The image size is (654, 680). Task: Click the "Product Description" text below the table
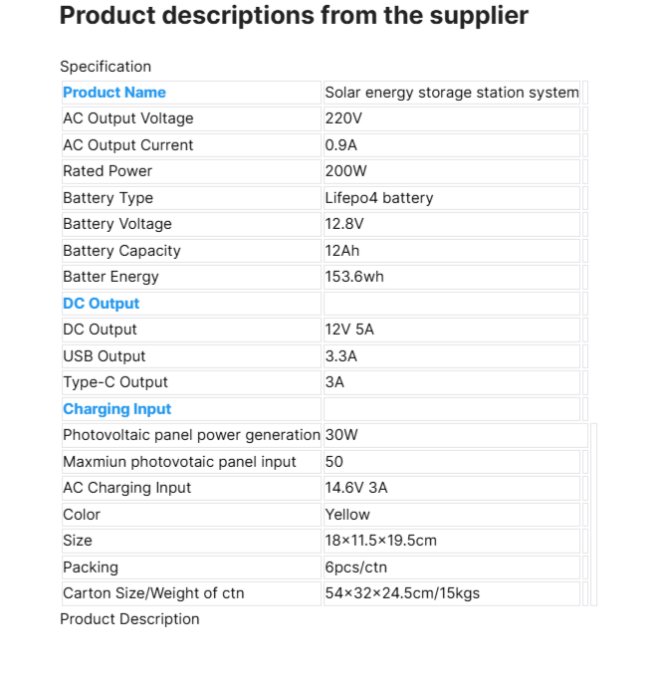pos(129,619)
